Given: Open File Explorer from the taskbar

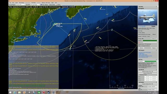Looking at the screenshot, I should 19,92.
